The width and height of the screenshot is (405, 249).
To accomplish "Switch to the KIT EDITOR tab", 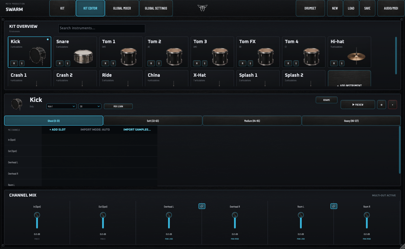I will (x=90, y=8).
